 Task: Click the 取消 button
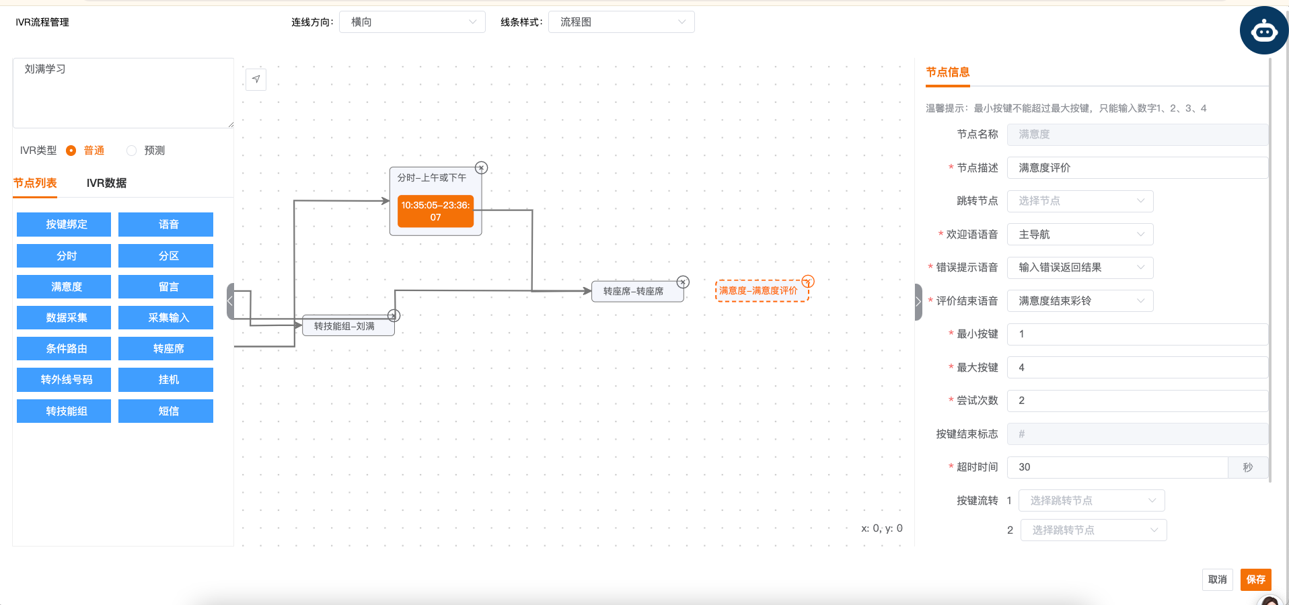pyautogui.click(x=1217, y=579)
